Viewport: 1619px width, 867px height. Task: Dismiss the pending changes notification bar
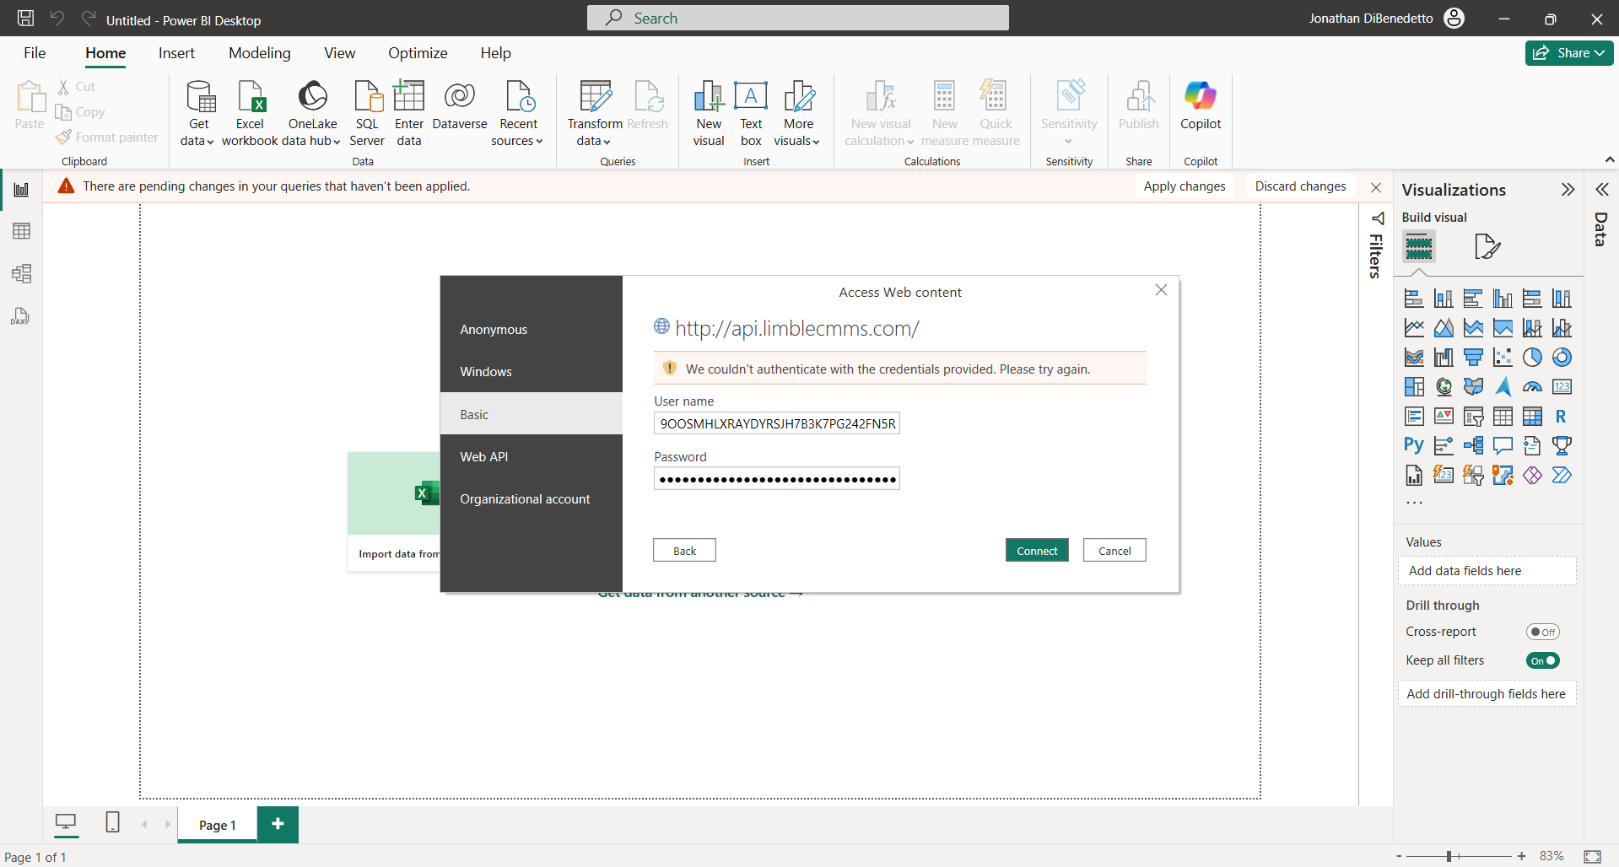tap(1376, 187)
